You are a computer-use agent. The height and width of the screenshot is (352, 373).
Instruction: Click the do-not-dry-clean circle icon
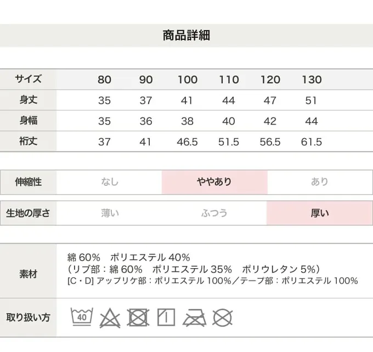[x=223, y=317]
